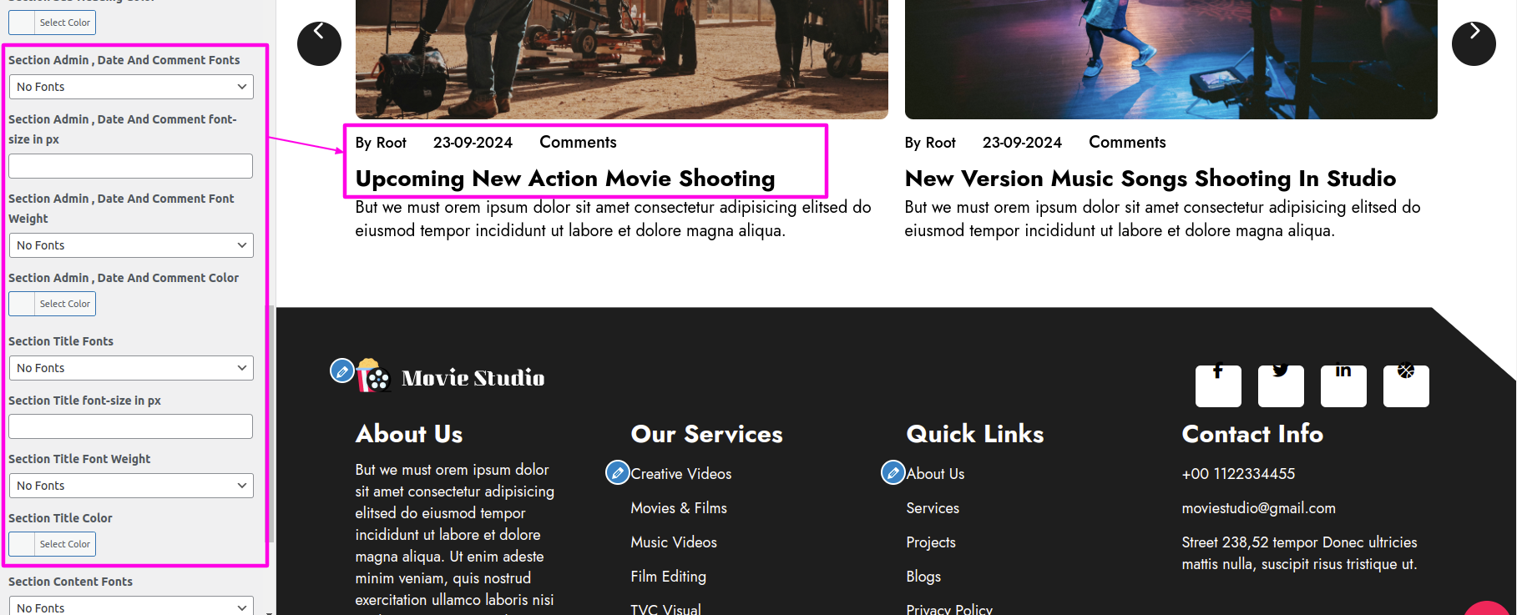The width and height of the screenshot is (1517, 615).
Task: Pick the Section Title Color
Action: [52, 544]
